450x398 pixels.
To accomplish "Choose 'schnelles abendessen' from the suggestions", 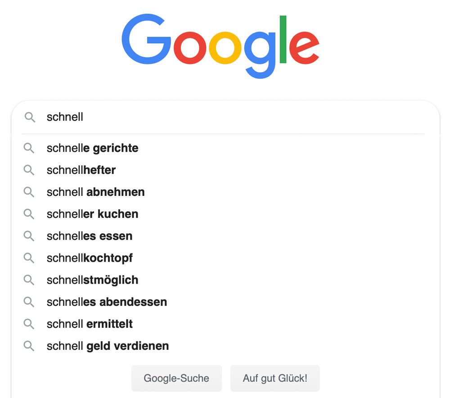I will (107, 302).
